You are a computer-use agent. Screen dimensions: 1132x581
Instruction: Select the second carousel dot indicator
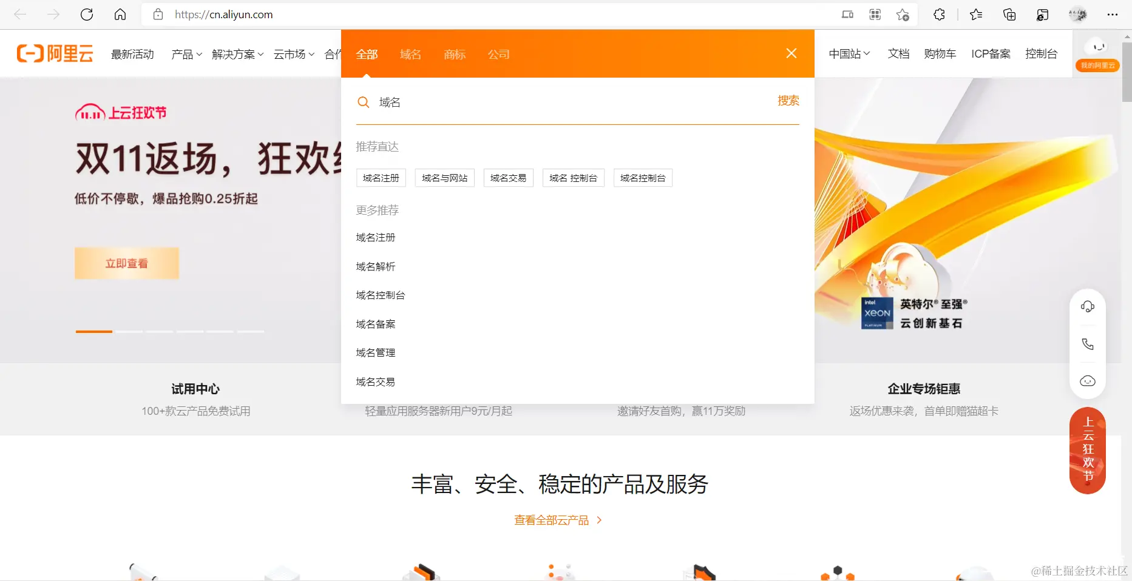(129, 332)
